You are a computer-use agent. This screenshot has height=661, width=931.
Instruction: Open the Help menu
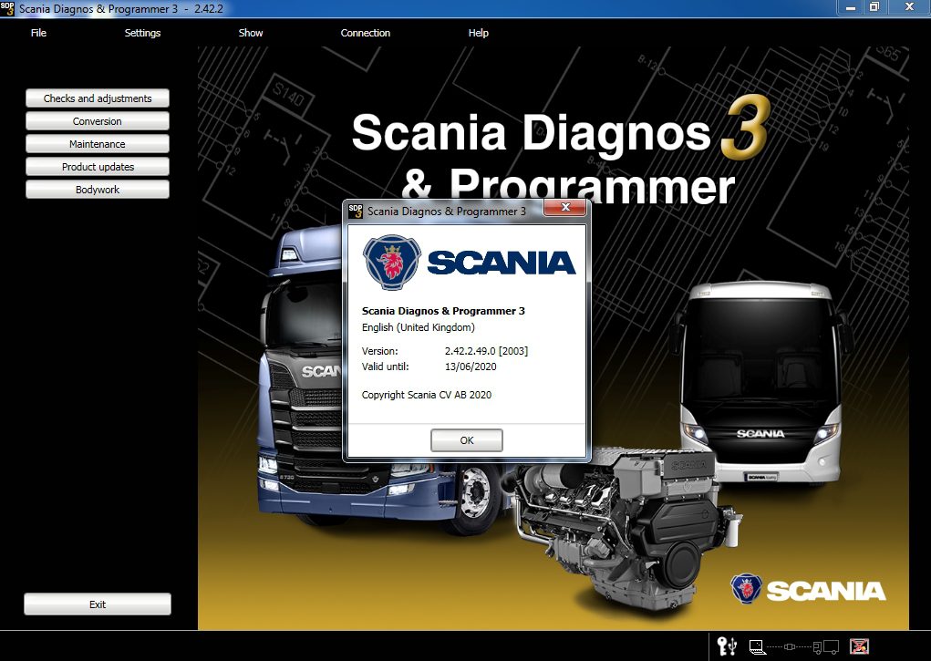(x=478, y=33)
